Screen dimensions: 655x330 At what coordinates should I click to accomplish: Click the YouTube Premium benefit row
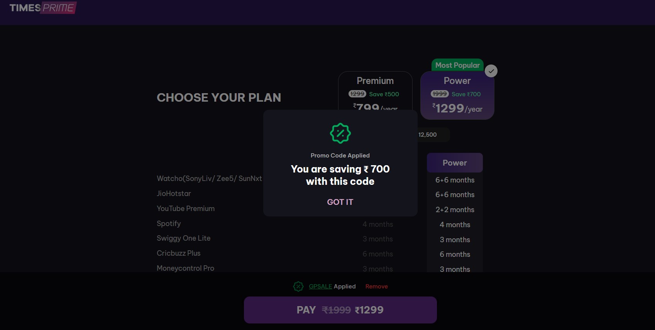[186, 209]
